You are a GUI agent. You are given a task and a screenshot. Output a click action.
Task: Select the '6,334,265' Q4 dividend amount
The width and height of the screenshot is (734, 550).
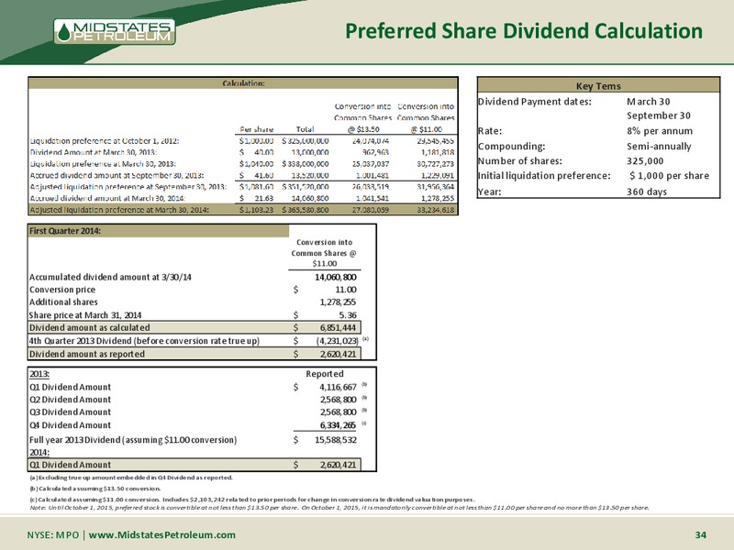pos(338,424)
